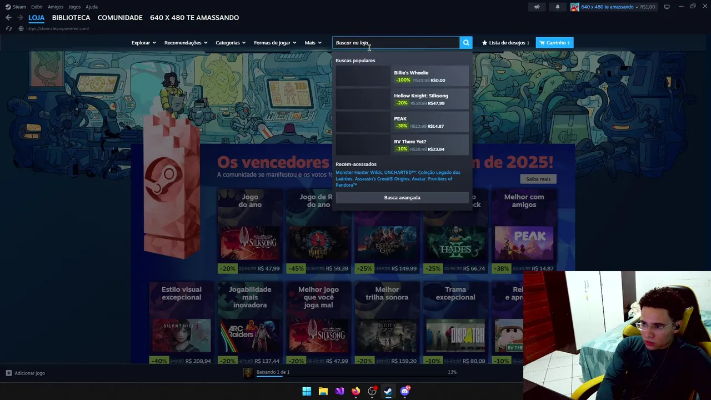711x400 pixels.
Task: Expand the Categorias dropdown
Action: coord(231,43)
